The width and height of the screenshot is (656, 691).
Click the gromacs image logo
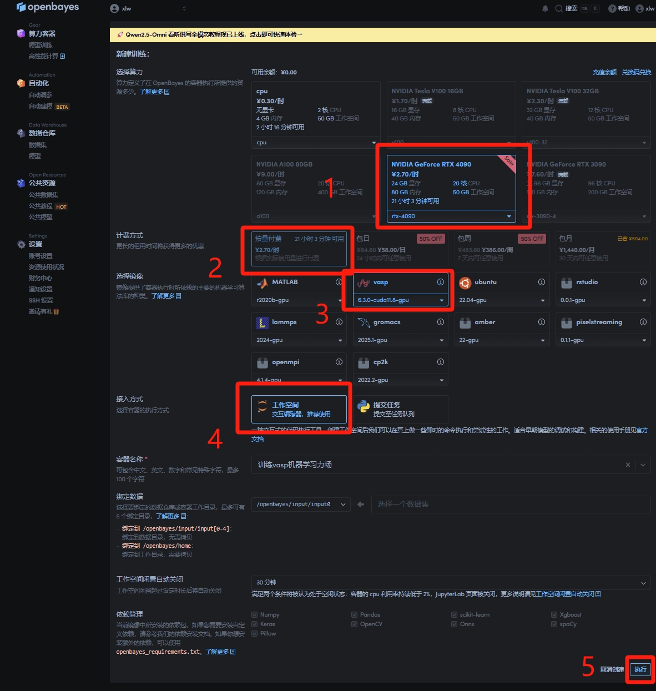(x=364, y=322)
